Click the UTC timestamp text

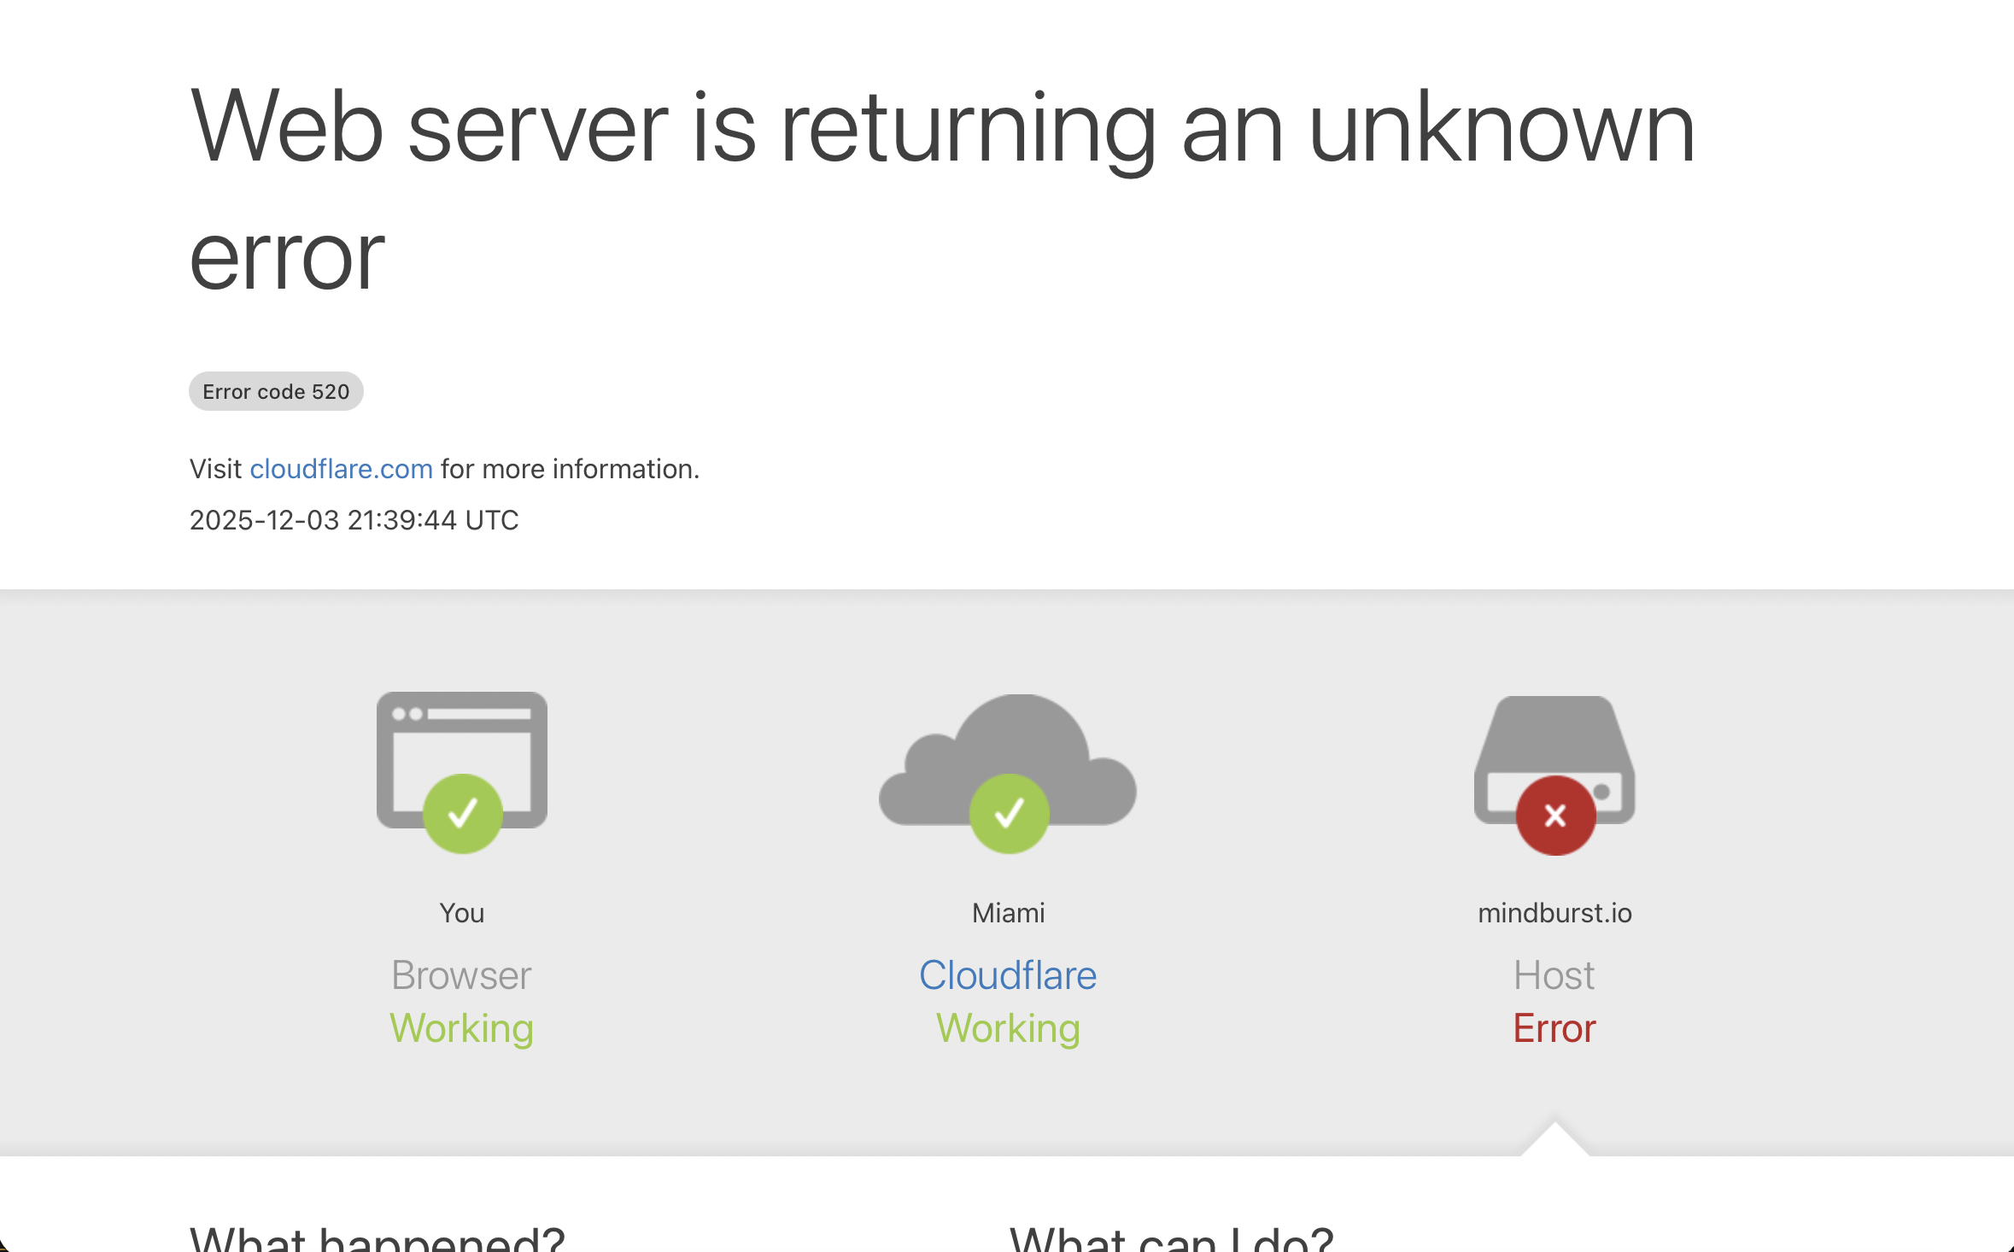click(x=354, y=520)
